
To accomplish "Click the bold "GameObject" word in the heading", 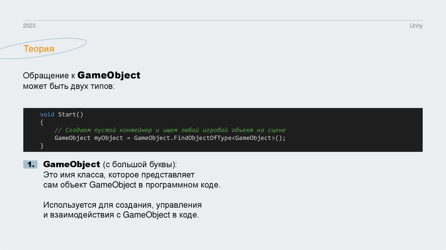I will pos(111,75).
